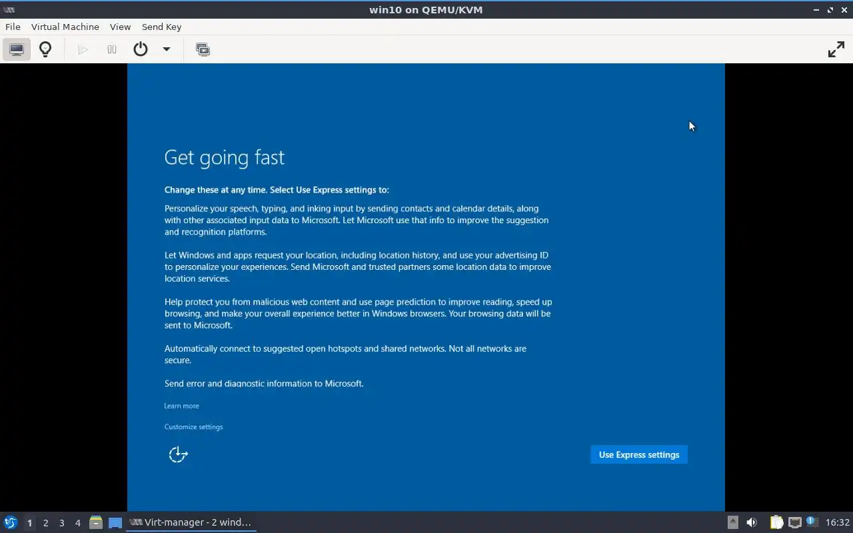The width and height of the screenshot is (853, 533).
Task: Click Send error and diagnostic information text
Action: click(264, 384)
